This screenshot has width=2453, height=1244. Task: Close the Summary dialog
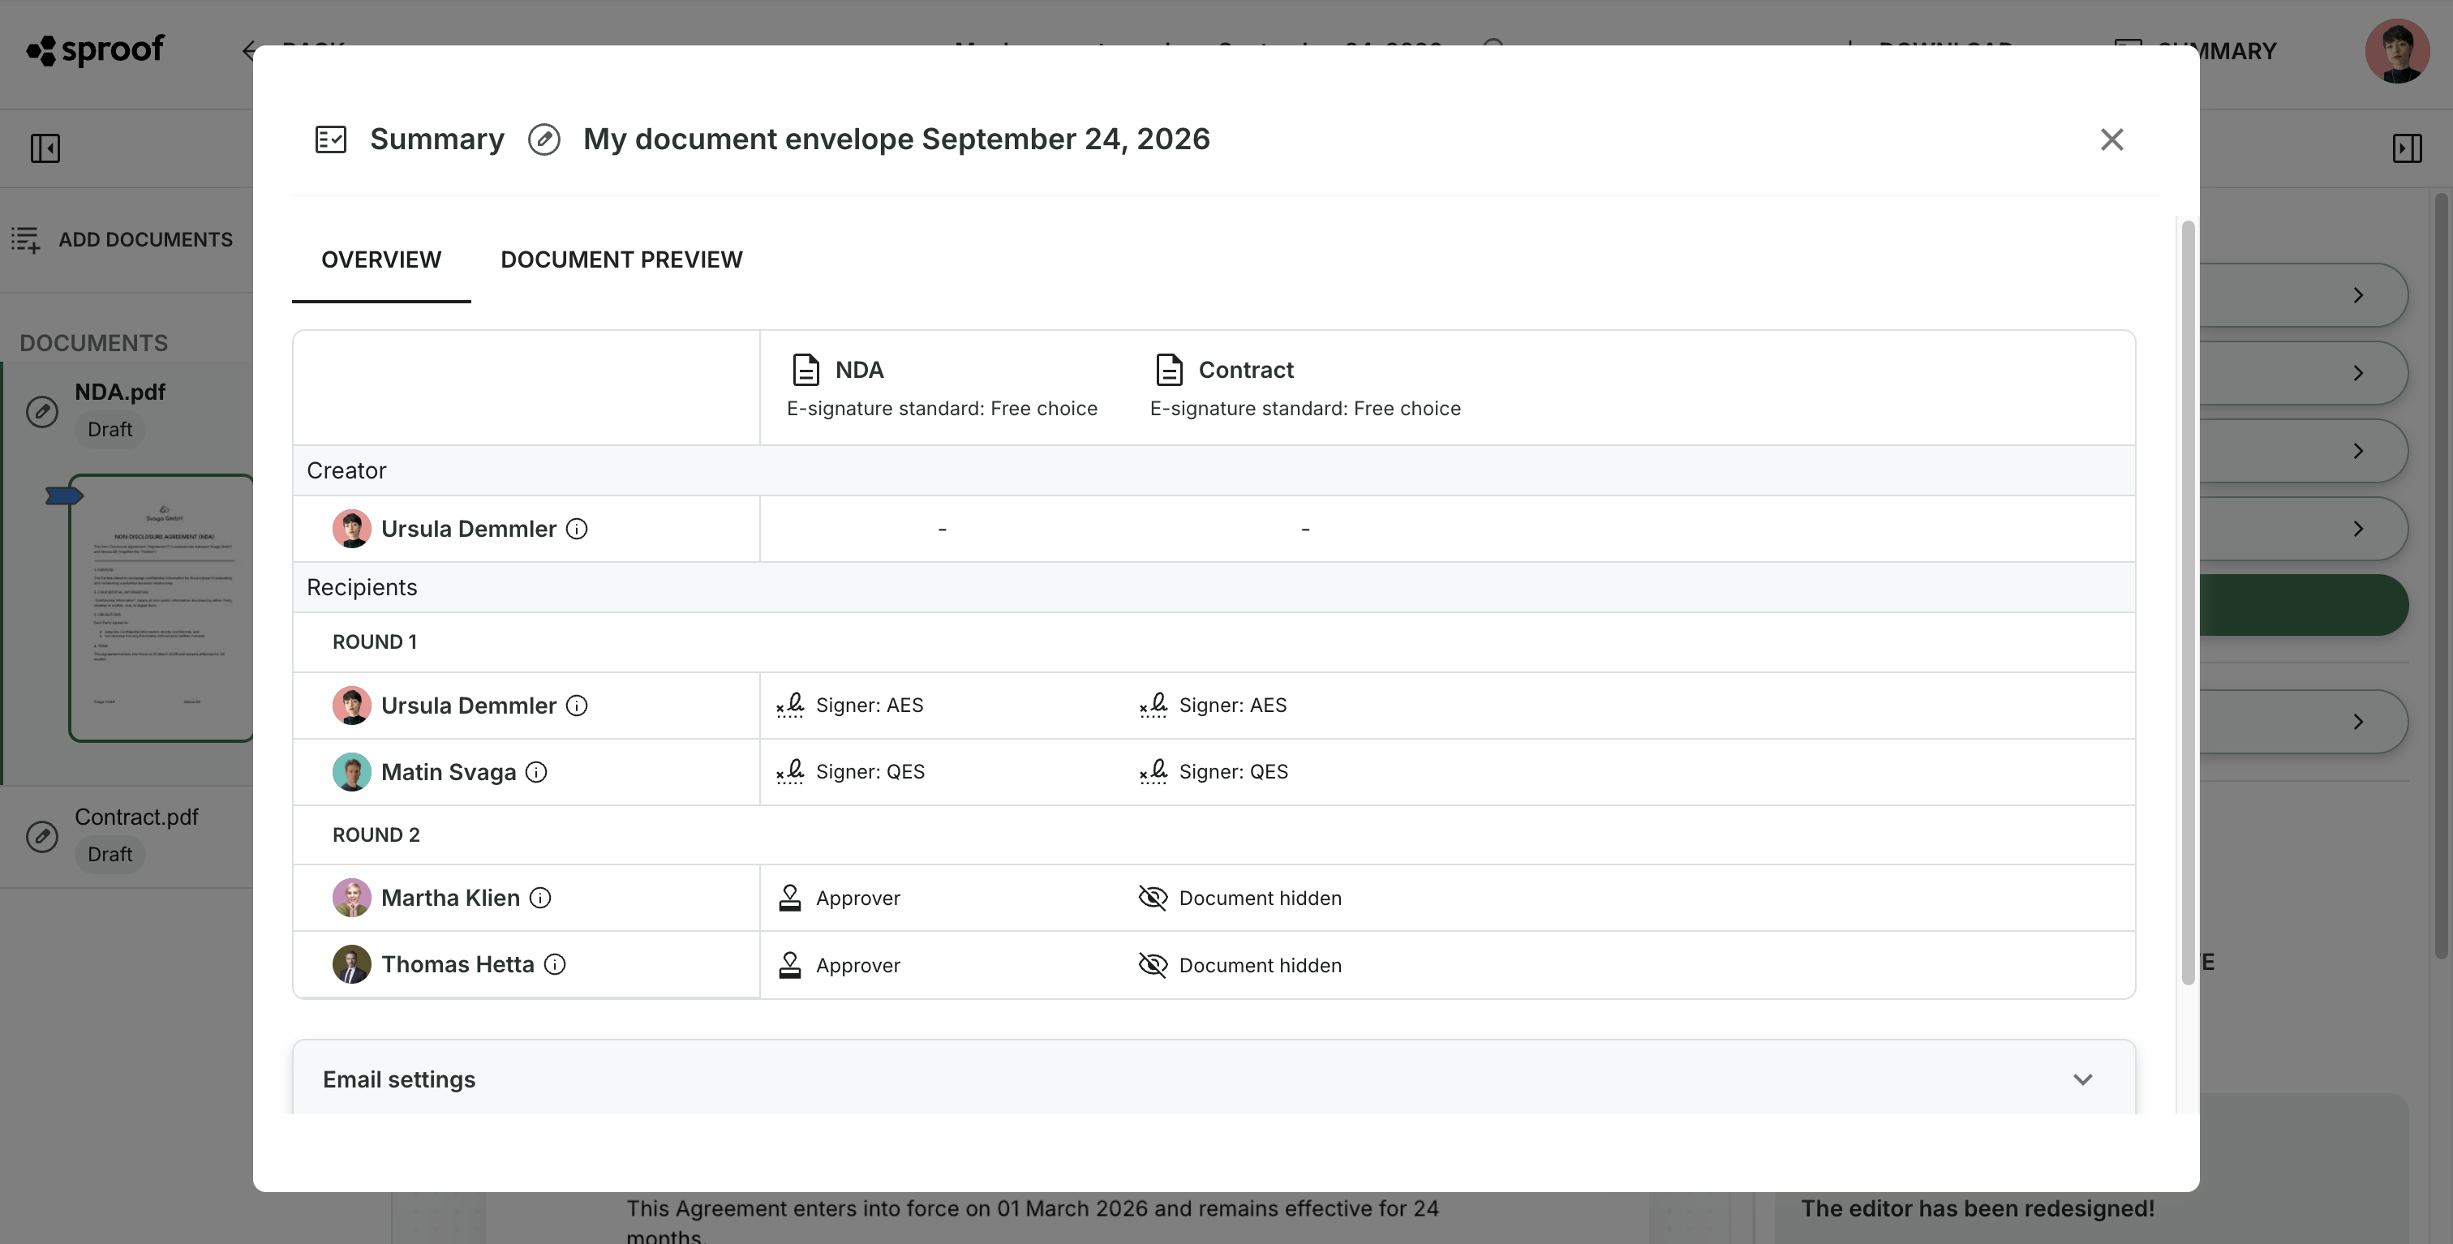tap(2111, 139)
